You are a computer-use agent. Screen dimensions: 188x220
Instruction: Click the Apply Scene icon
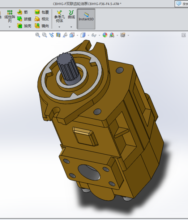(112, 35)
